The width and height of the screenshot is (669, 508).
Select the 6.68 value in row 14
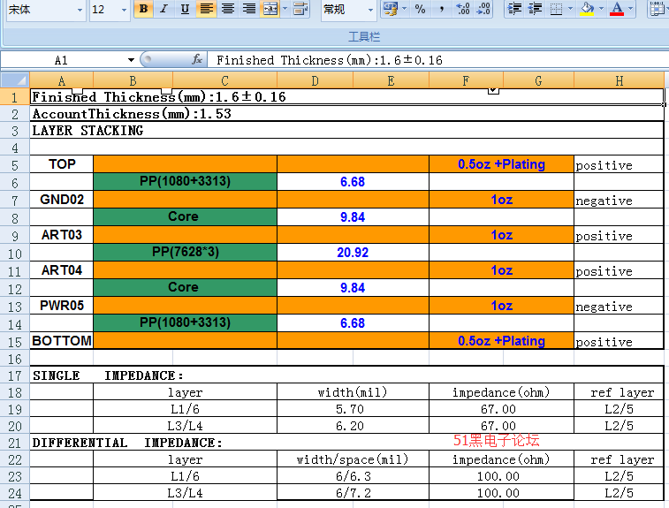353,322
